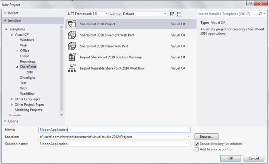Click the Browse... button
Viewport: 269px width, 164px height.
[x=207, y=137]
